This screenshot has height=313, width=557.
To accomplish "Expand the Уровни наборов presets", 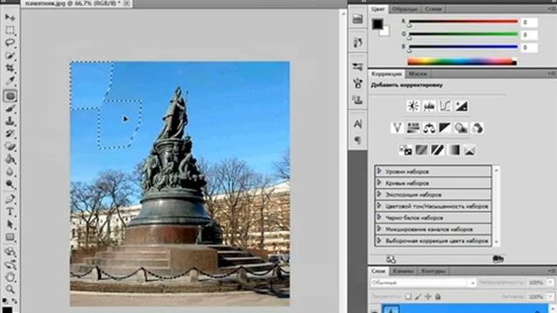I will (x=379, y=171).
